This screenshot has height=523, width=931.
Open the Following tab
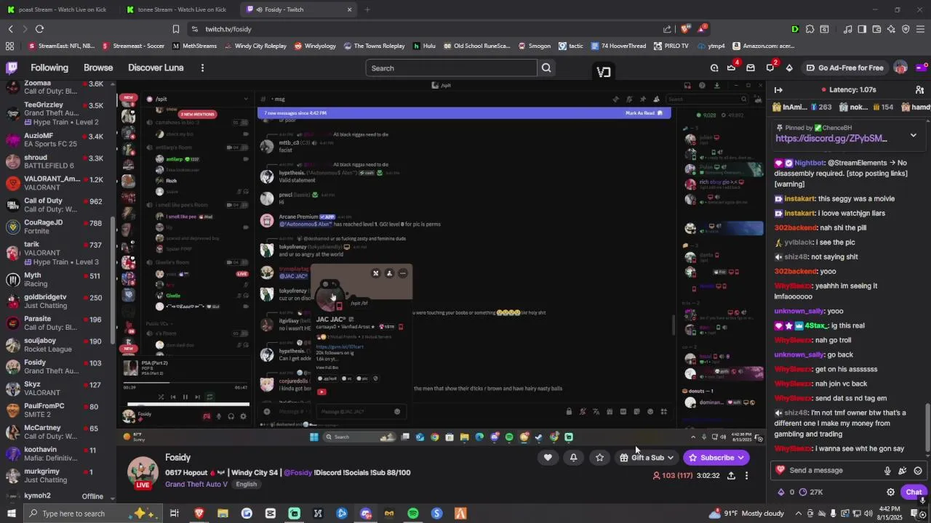click(49, 68)
